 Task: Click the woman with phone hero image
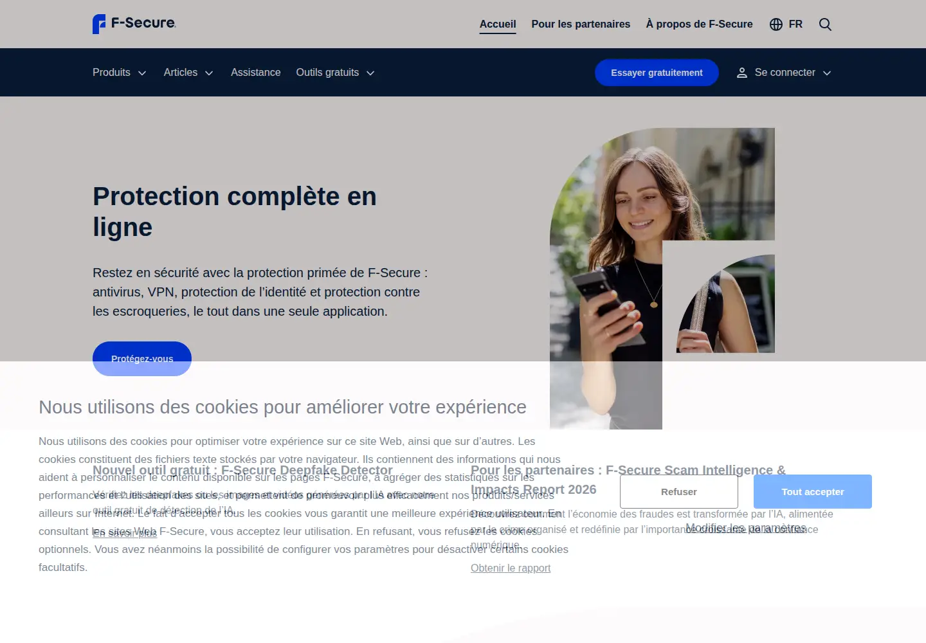click(662, 278)
